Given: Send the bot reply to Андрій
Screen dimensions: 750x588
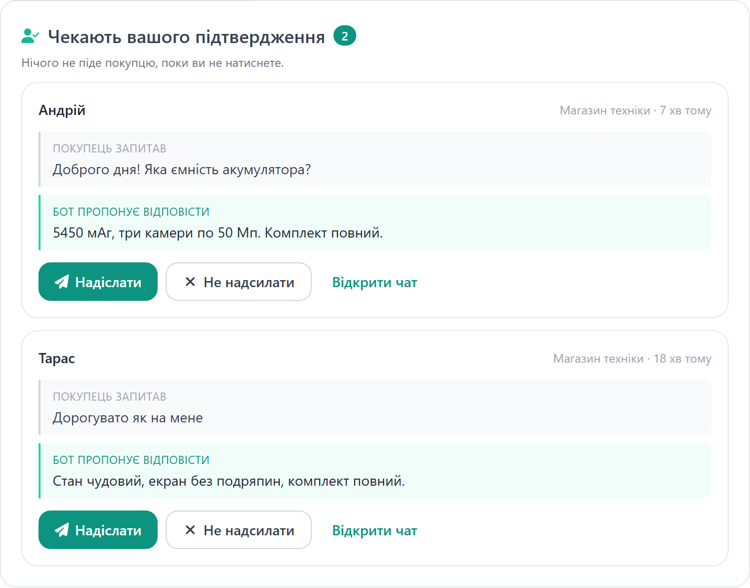Looking at the screenshot, I should coord(98,282).
